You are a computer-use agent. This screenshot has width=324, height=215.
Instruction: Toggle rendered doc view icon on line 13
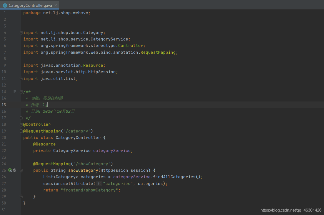[x=14, y=91]
